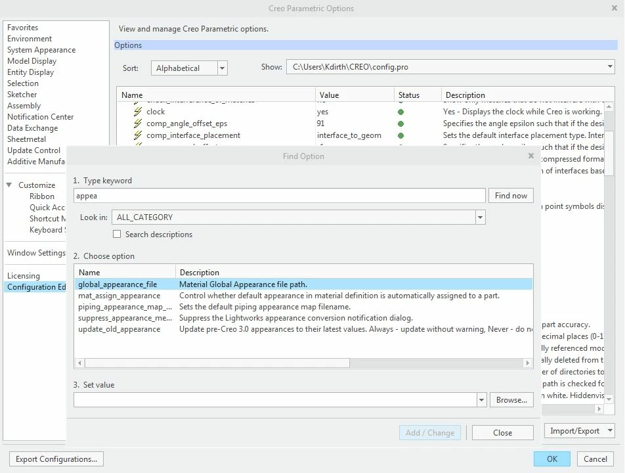Click up arrow of options table scrollbar
625x473 pixels.
pyautogui.click(x=609, y=107)
